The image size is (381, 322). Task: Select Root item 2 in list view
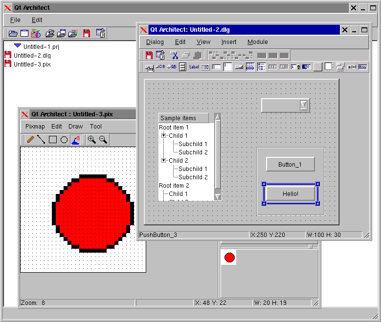[174, 186]
